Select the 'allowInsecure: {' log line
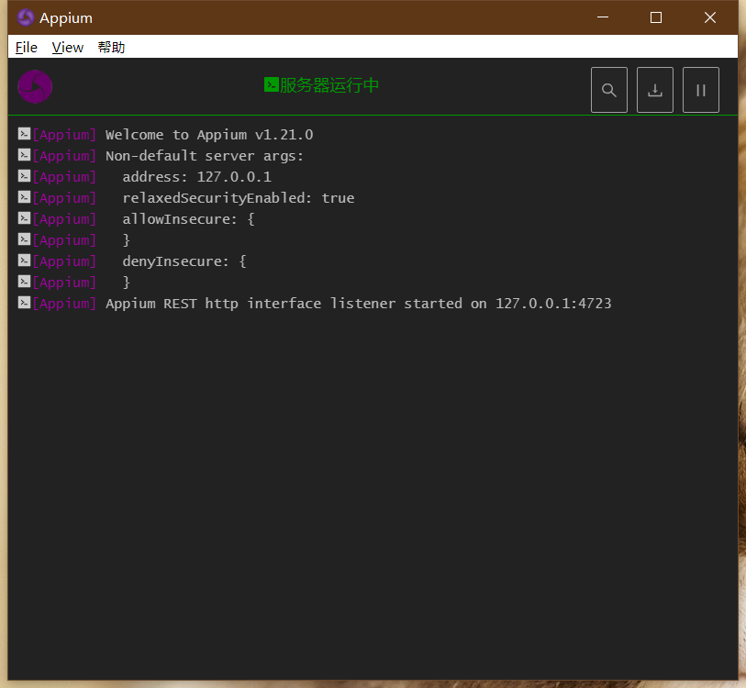Screen dimensions: 746x688 pos(188,219)
